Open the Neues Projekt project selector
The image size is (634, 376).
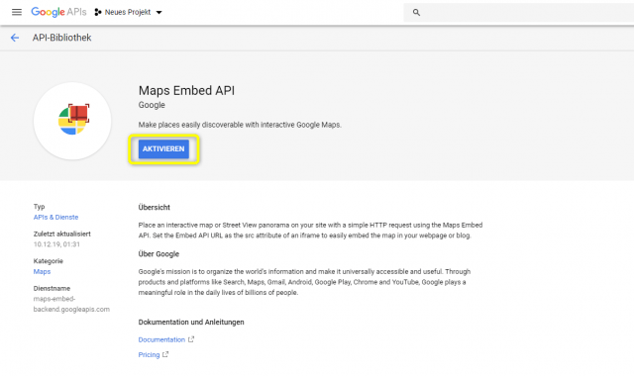128,12
